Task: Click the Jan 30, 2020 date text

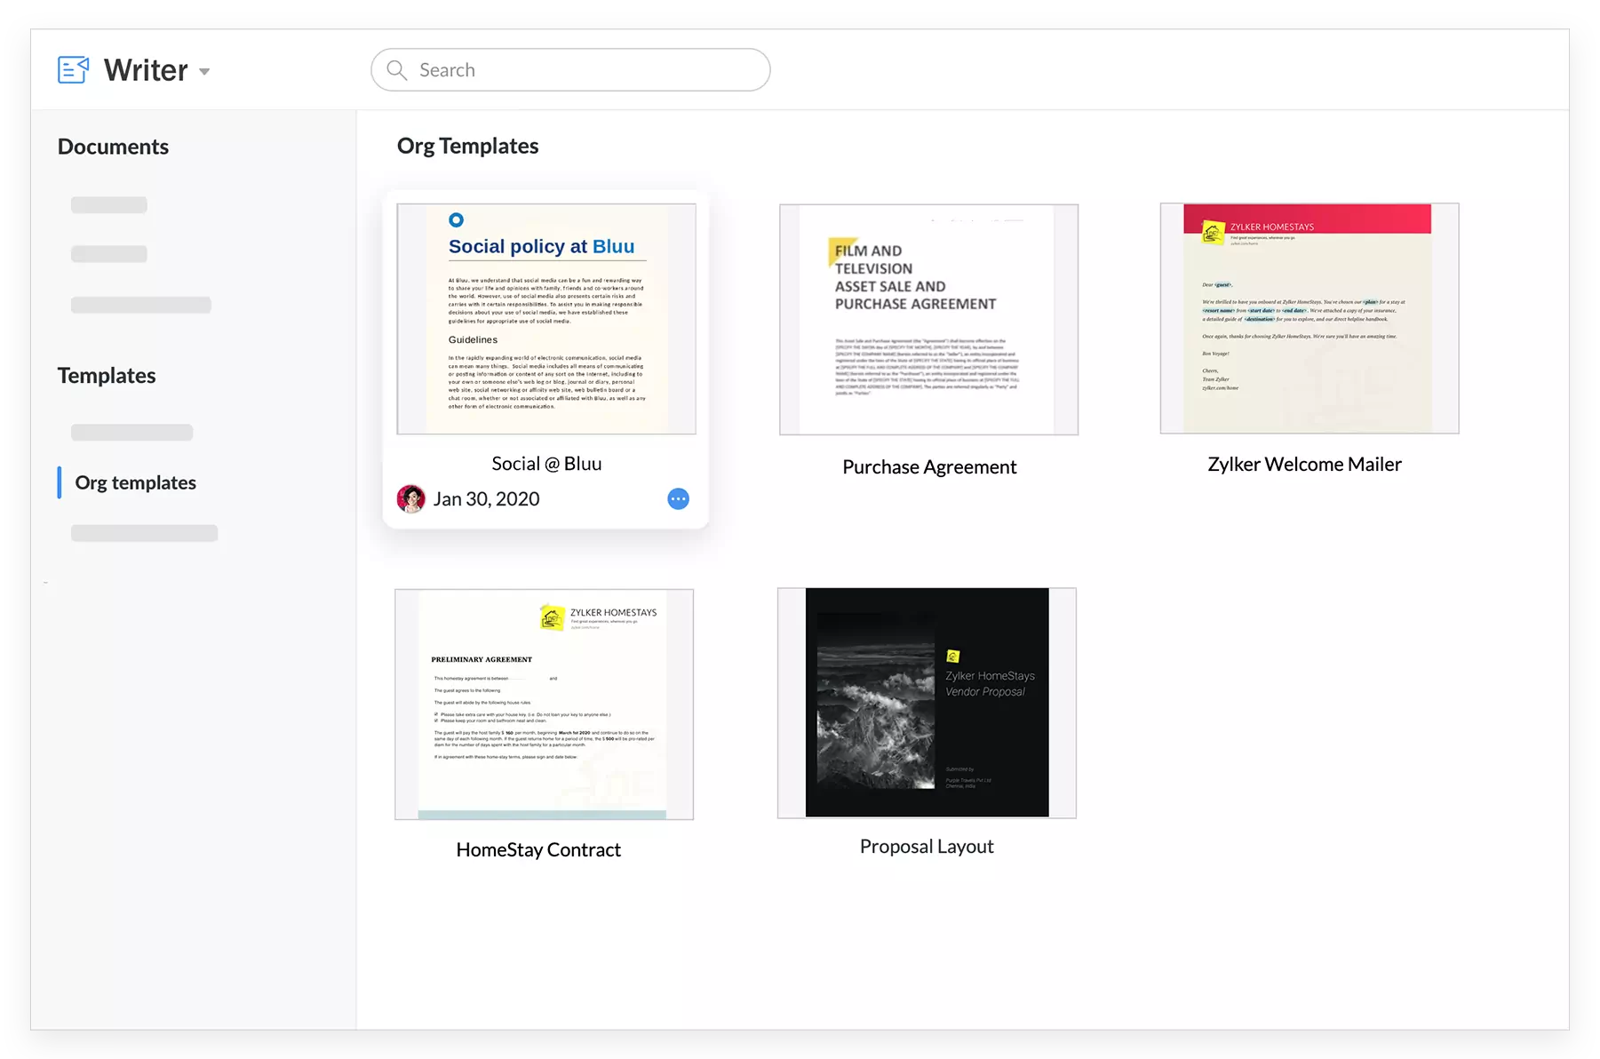Action: coord(486,498)
